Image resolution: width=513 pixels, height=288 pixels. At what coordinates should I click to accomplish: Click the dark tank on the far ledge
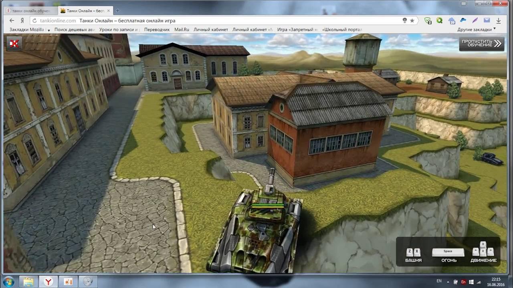(x=491, y=159)
